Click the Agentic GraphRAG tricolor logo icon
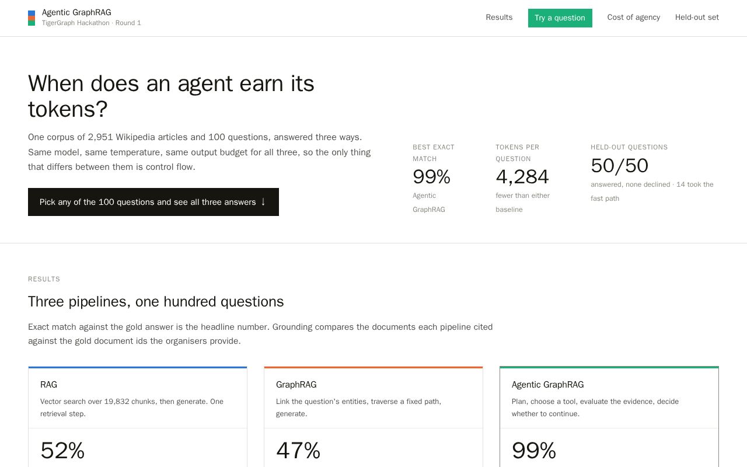747x467 pixels. click(32, 18)
